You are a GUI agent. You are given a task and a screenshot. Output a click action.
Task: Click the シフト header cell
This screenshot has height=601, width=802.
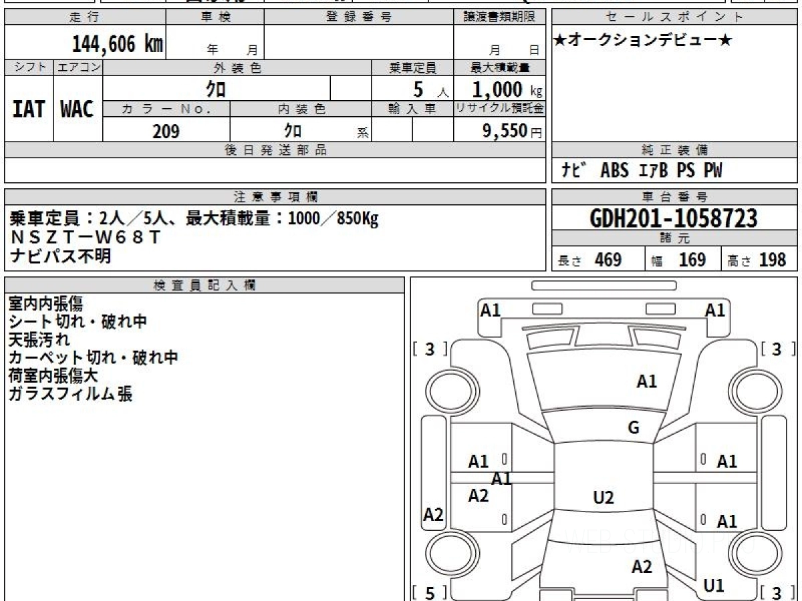click(x=29, y=67)
